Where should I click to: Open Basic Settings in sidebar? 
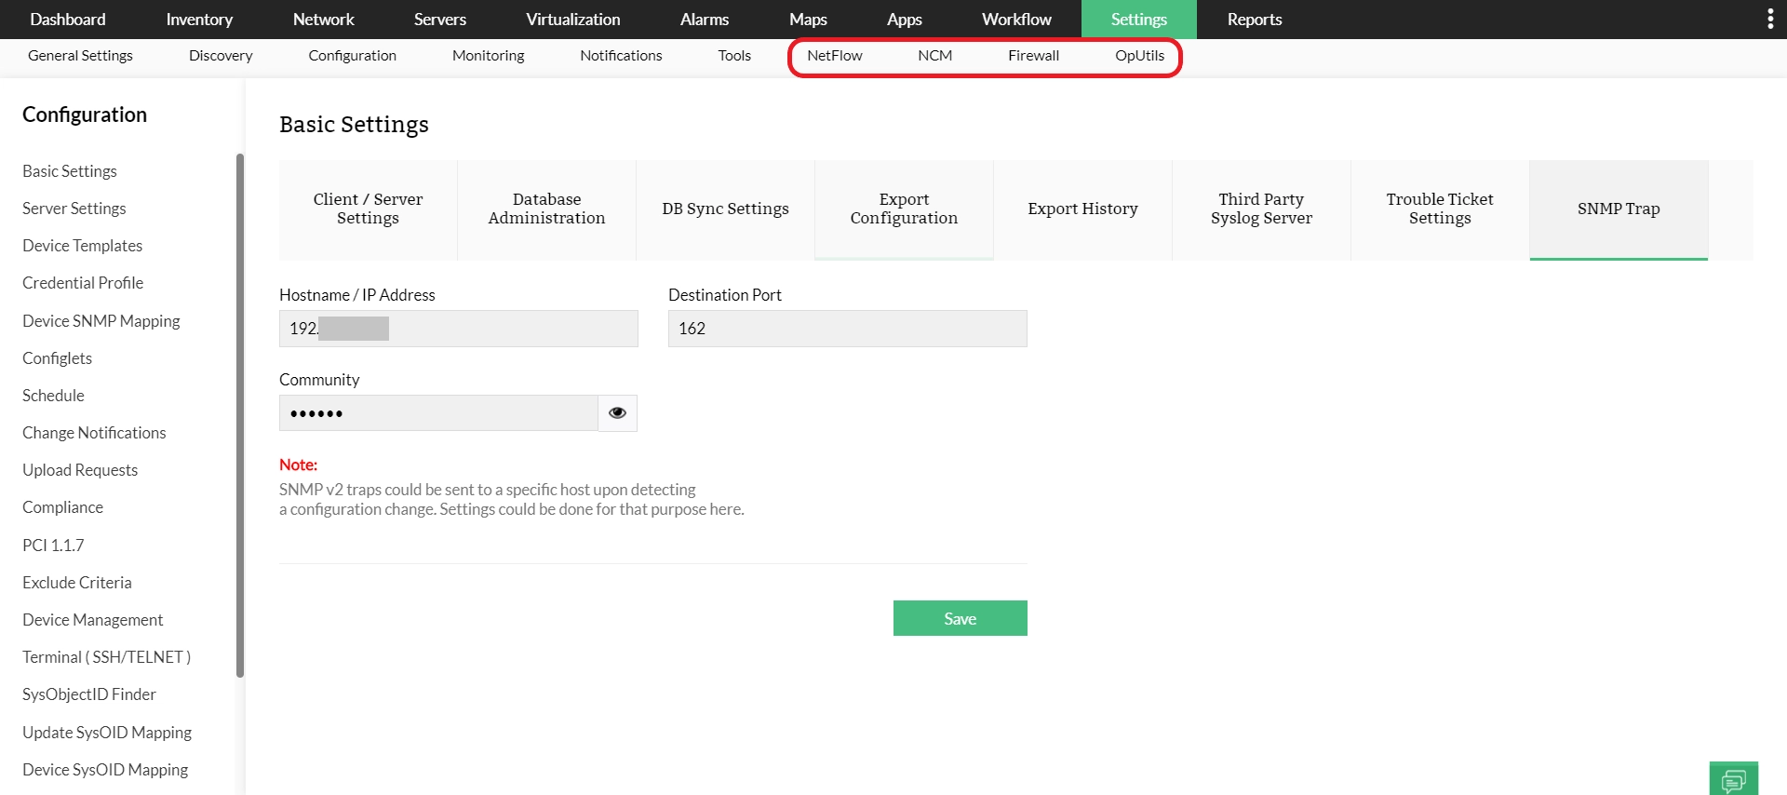(x=70, y=171)
